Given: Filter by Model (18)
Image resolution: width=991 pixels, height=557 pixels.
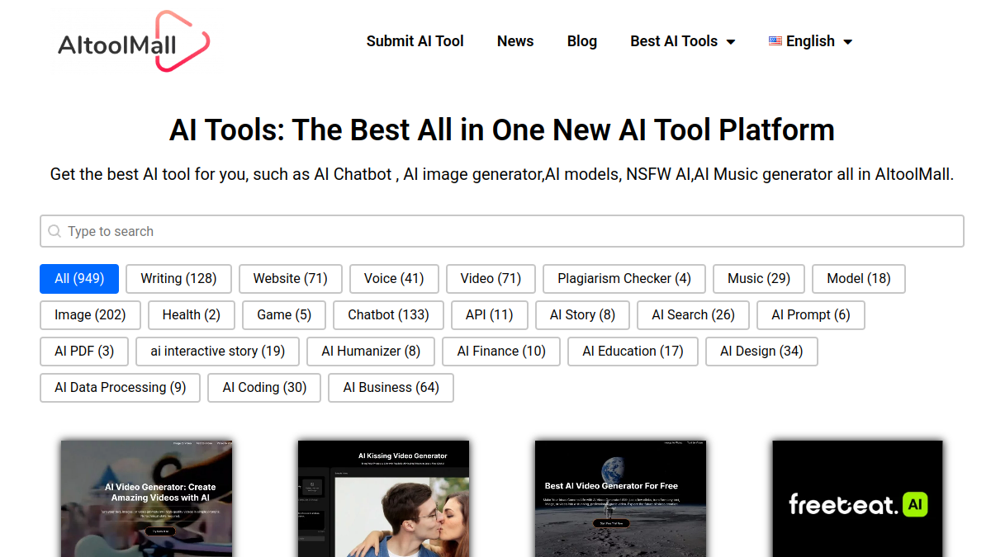Looking at the screenshot, I should pyautogui.click(x=859, y=279).
